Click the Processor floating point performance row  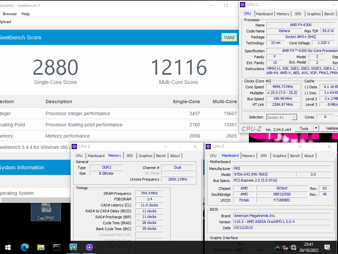coord(119,125)
